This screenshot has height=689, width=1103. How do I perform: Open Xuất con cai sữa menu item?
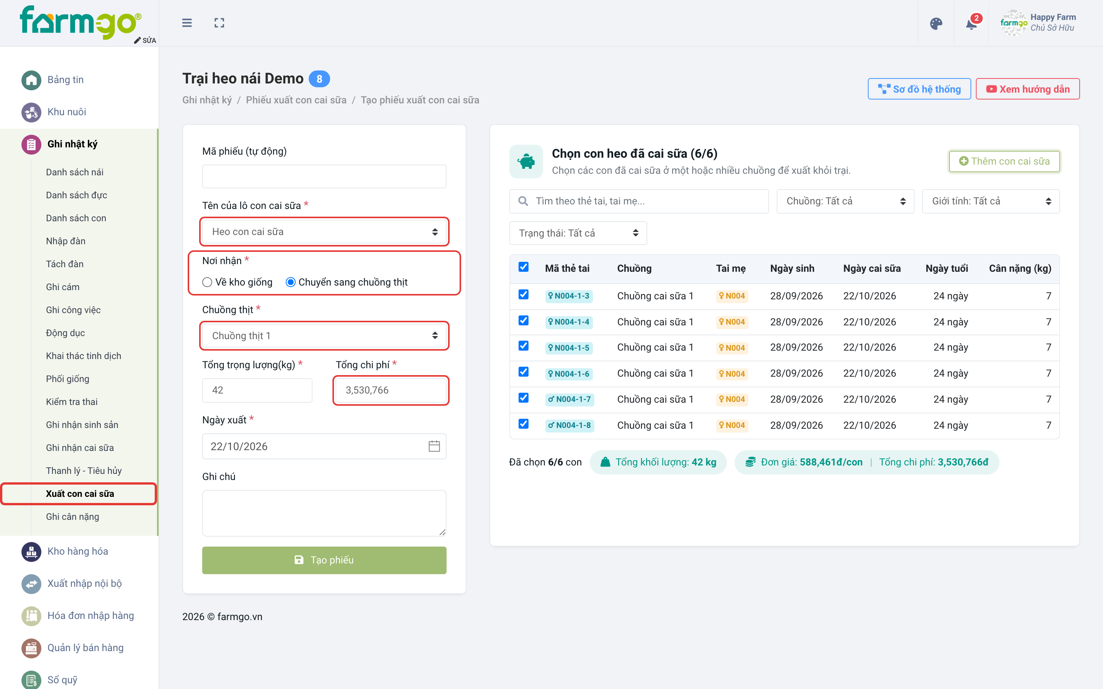tap(80, 493)
